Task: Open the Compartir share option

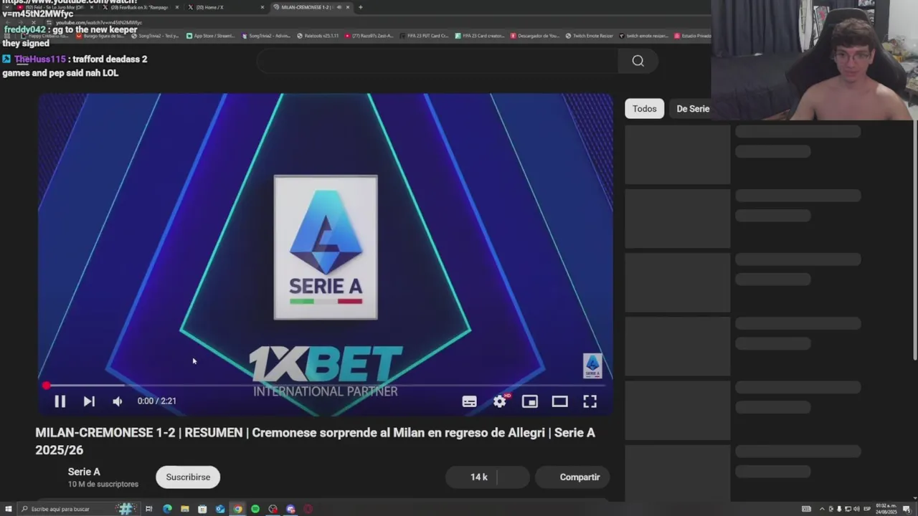Action: [572, 477]
